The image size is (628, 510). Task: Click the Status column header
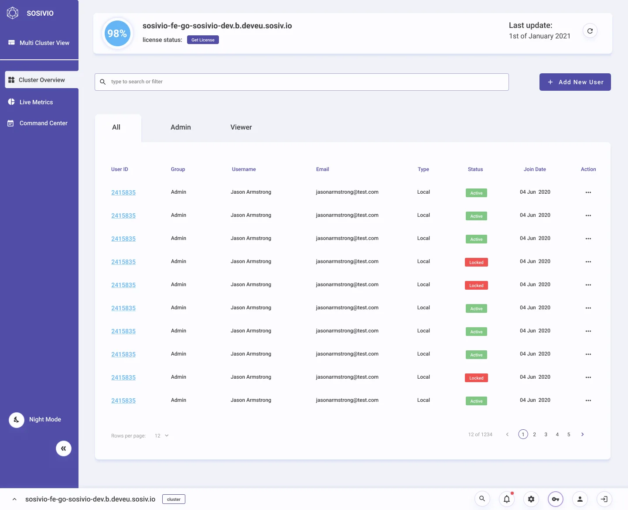tap(475, 169)
